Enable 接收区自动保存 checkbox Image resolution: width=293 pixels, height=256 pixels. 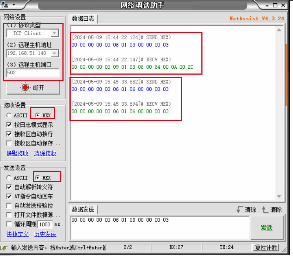(x=9, y=143)
